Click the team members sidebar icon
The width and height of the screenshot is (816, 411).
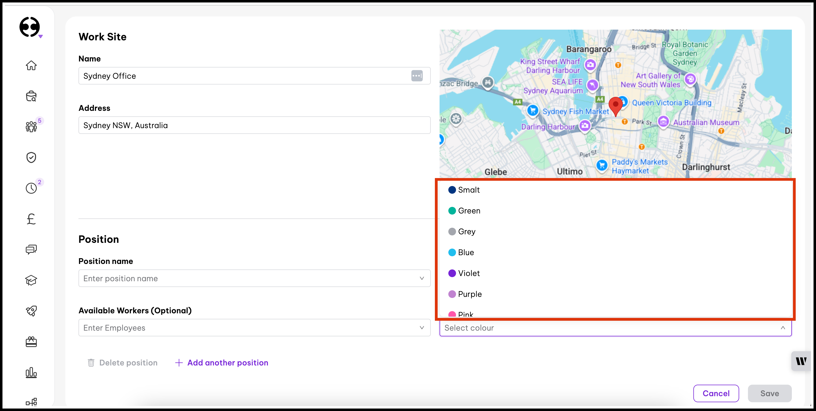(x=31, y=127)
